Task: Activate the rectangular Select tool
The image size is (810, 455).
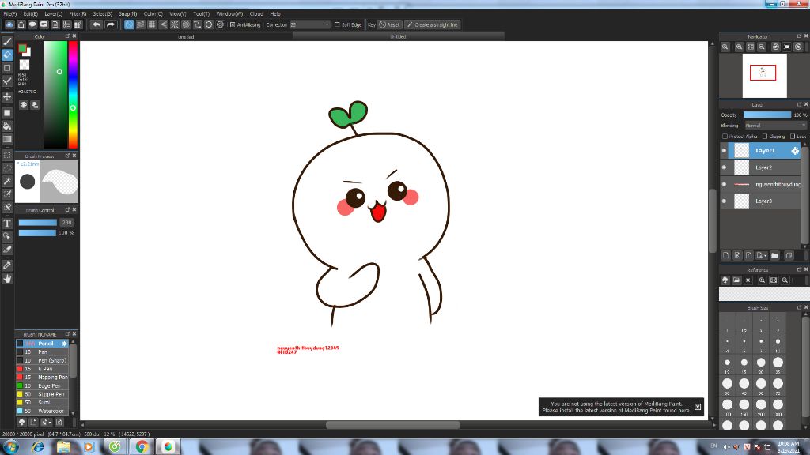Action: (x=7, y=155)
